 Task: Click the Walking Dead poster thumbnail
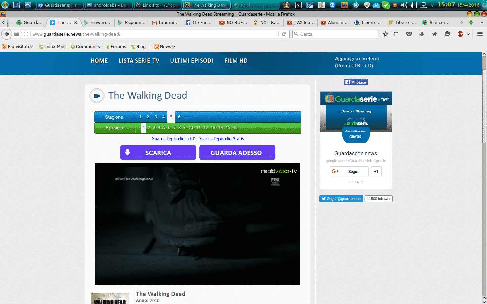pos(110,298)
